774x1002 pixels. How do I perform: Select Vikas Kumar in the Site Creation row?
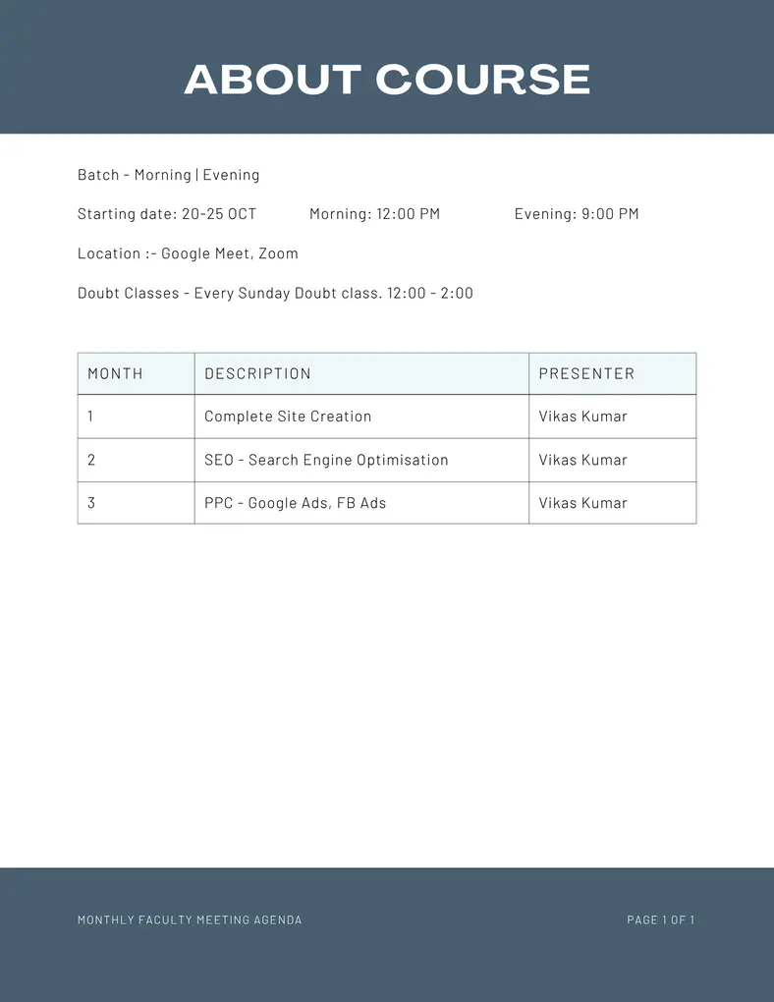582,417
